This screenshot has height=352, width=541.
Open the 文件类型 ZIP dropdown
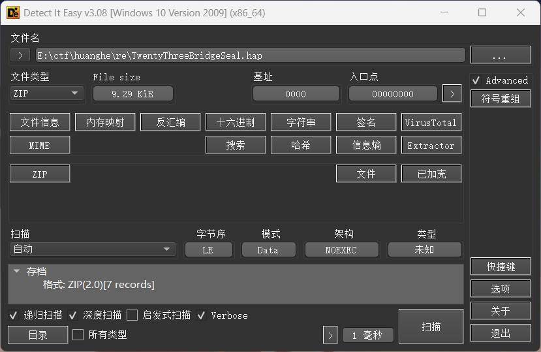tap(46, 93)
